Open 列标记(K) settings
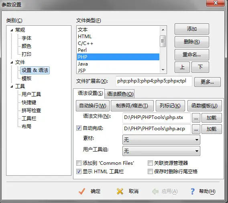This screenshot has width=228, height=203. 170,106
